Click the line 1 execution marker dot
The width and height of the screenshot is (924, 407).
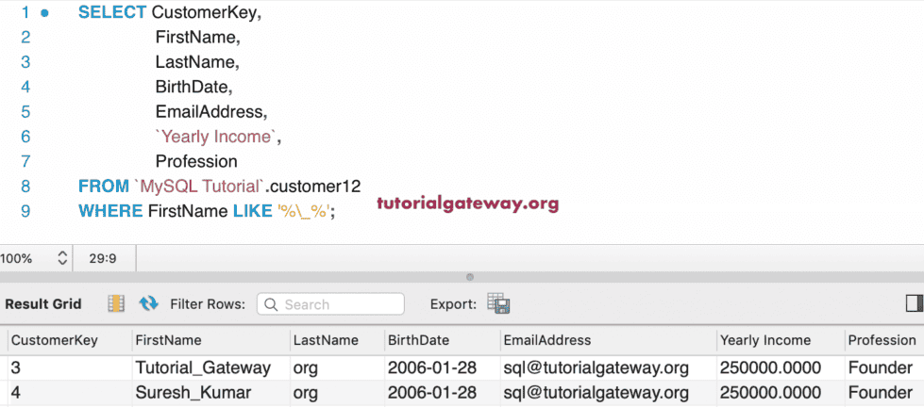click(44, 13)
